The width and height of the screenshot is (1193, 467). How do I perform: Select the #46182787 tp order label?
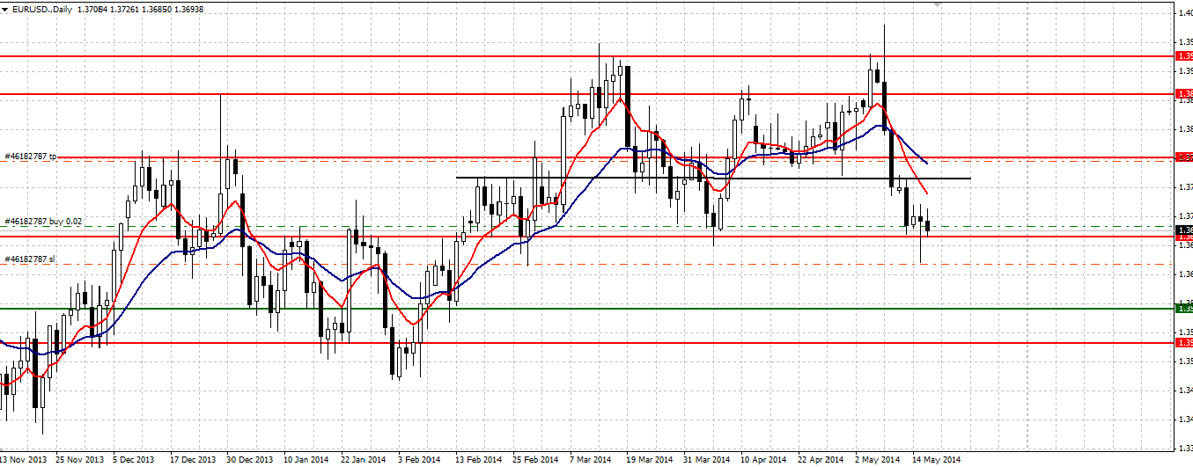pyautogui.click(x=31, y=156)
